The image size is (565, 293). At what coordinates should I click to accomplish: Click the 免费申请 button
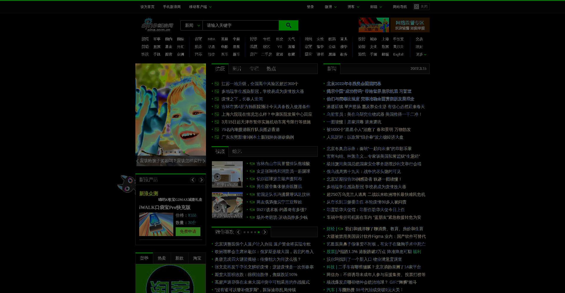click(188, 232)
